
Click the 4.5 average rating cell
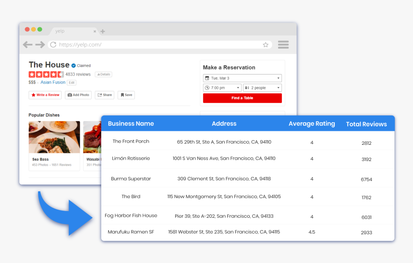[x=312, y=232]
